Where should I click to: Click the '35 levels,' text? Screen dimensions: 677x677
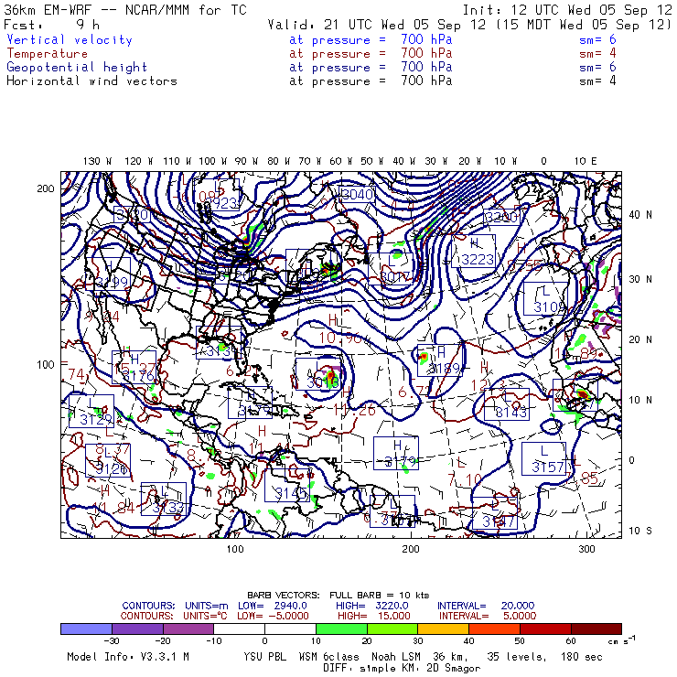pos(517,657)
